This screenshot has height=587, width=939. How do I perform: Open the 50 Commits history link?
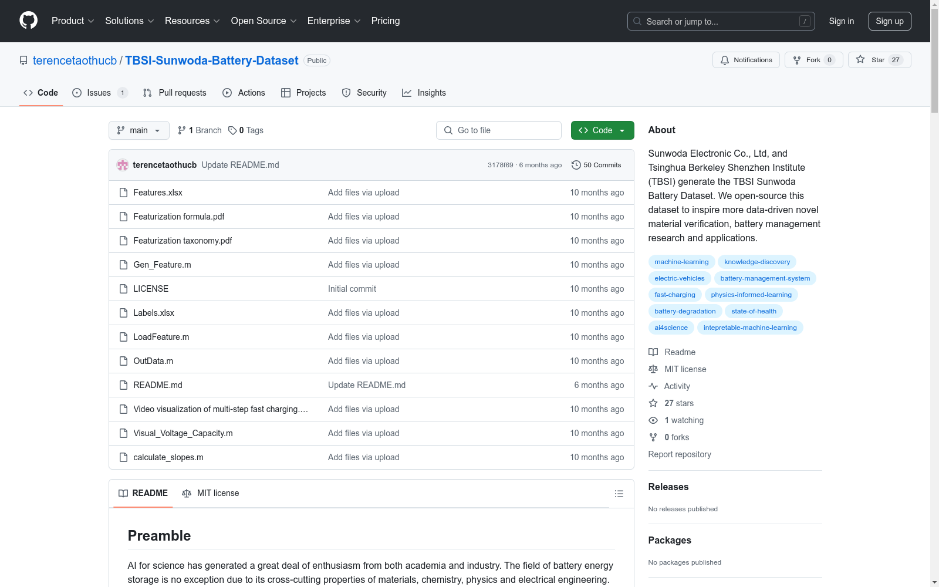click(596, 165)
